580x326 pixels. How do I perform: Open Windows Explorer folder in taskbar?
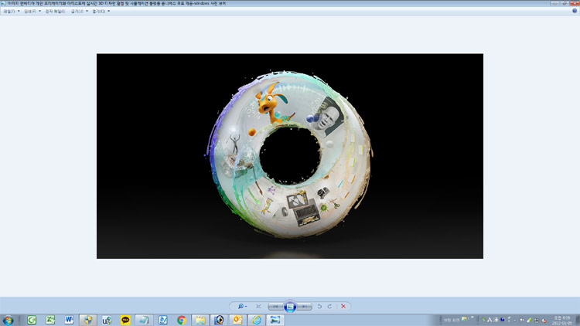click(x=200, y=320)
